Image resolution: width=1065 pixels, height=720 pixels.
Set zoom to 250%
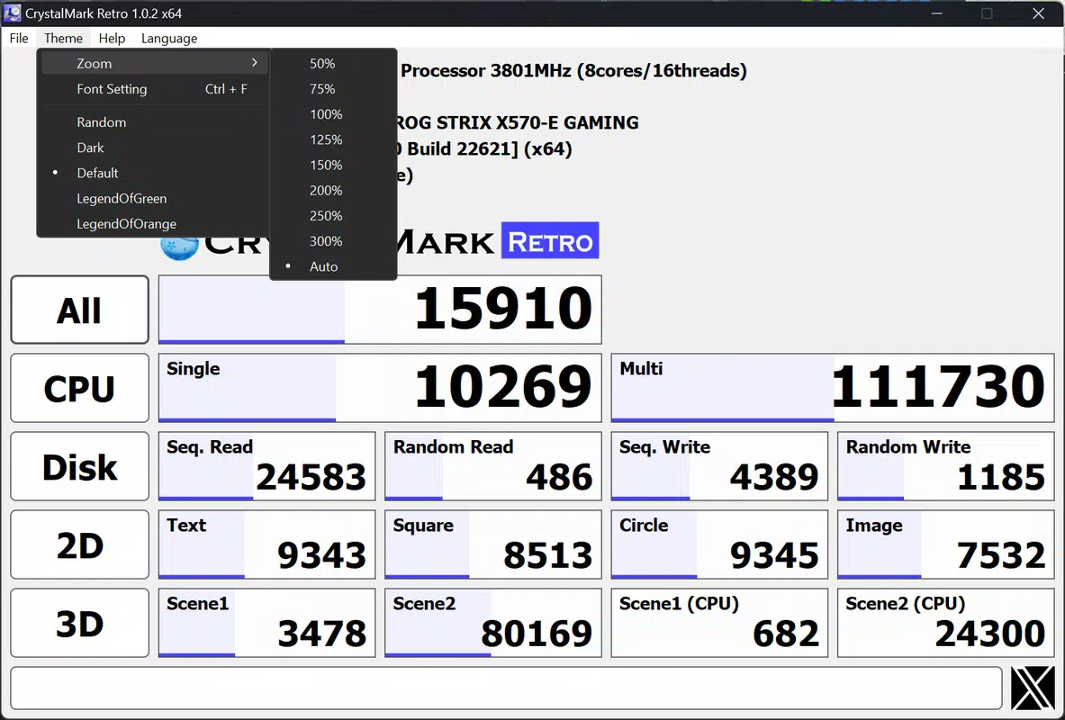click(333, 215)
